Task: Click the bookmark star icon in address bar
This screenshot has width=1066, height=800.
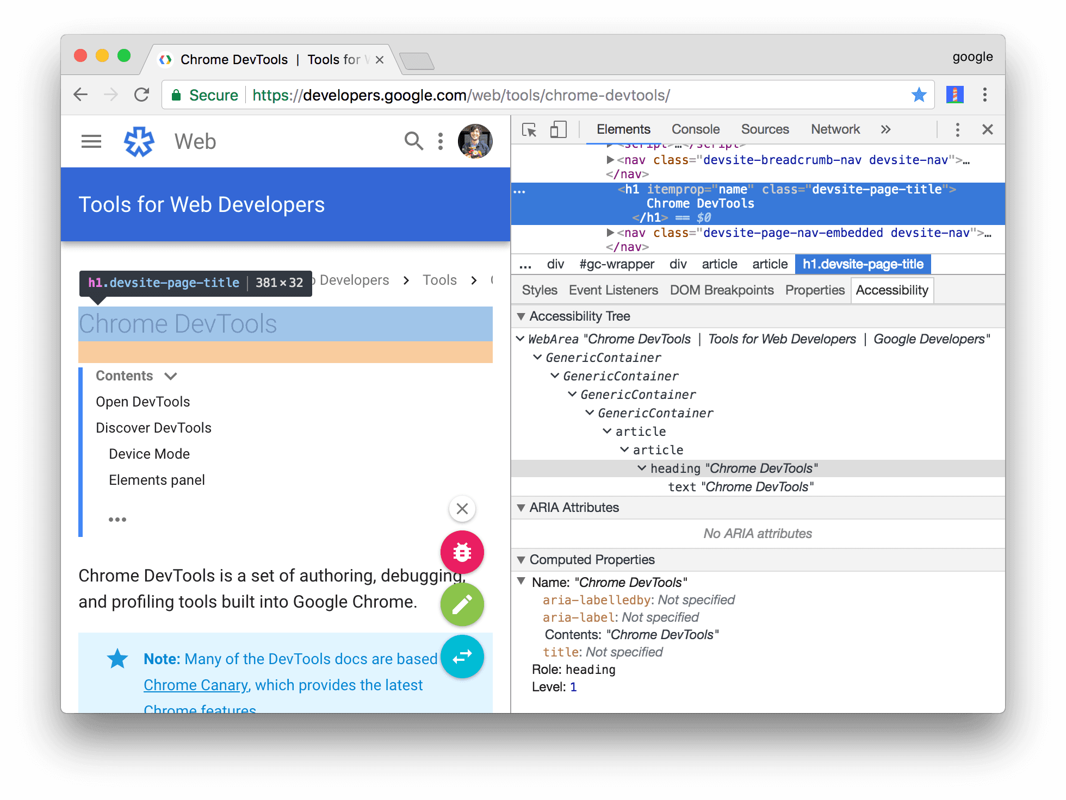Action: point(920,95)
